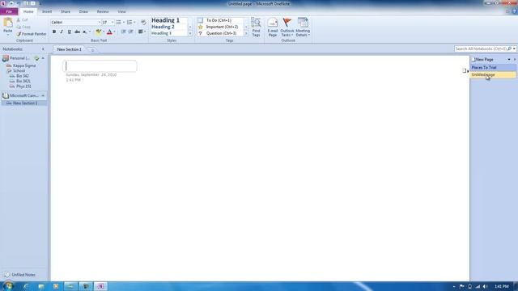The image size is (518, 291).
Task: Click the Windows Start button
Action: pos(8,285)
